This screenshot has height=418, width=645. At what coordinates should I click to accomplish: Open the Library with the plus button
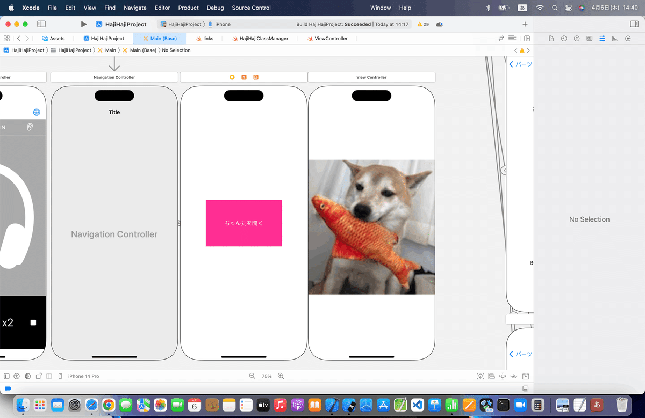[525, 24]
